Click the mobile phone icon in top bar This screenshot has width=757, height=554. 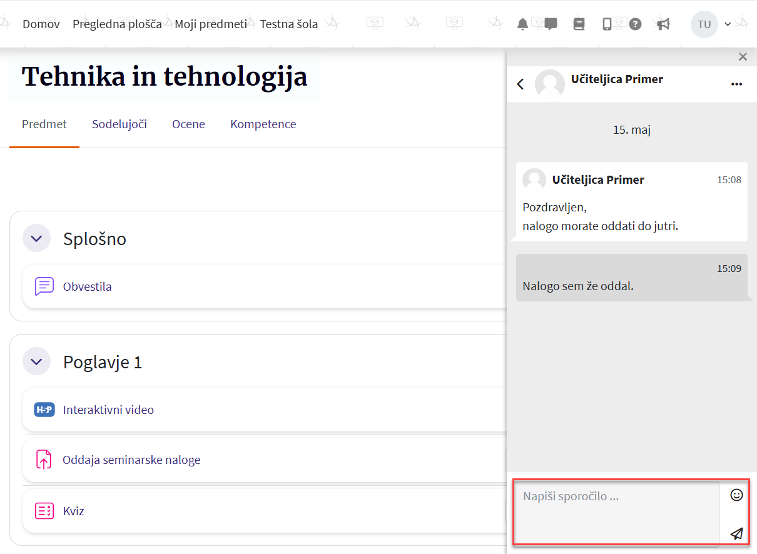607,24
